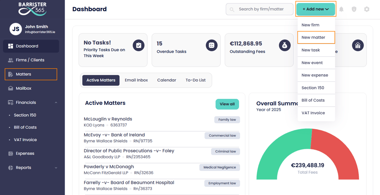The width and height of the screenshot is (380, 195).
Task: Open McLouglin v Reynolds matter
Action: [108, 119]
